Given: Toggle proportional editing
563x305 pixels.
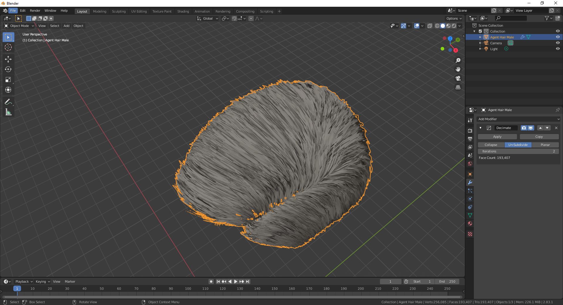Looking at the screenshot, I should pyautogui.click(x=251, y=18).
